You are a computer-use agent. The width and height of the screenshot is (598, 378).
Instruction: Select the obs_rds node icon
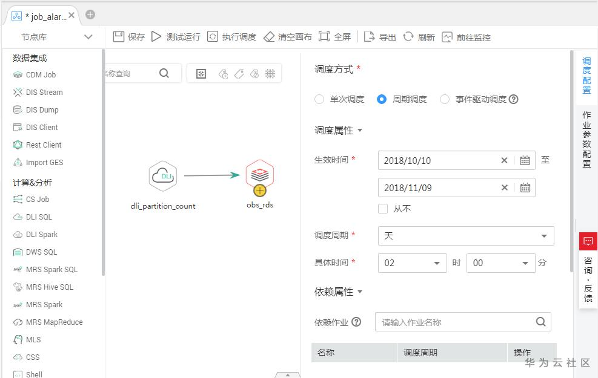[260, 174]
